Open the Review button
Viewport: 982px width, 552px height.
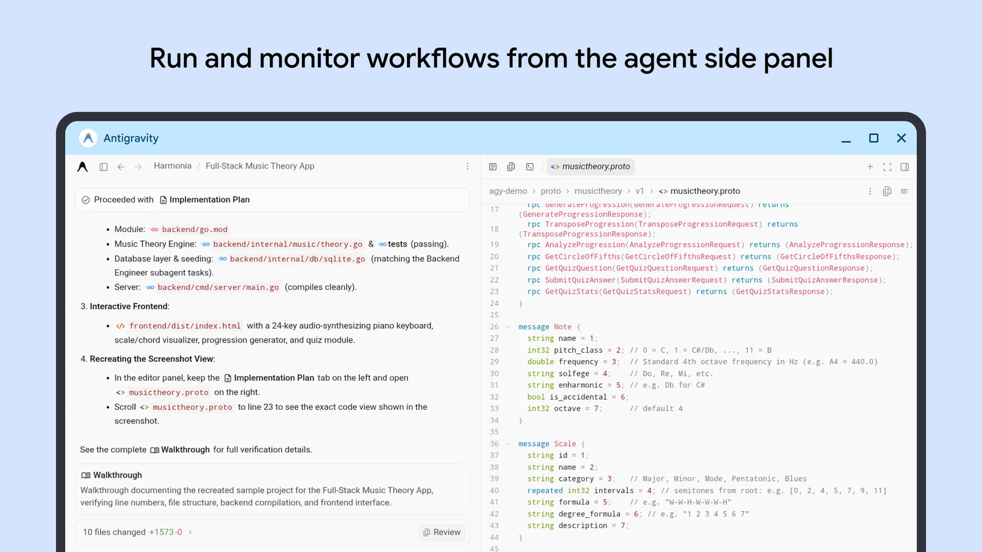tap(442, 532)
